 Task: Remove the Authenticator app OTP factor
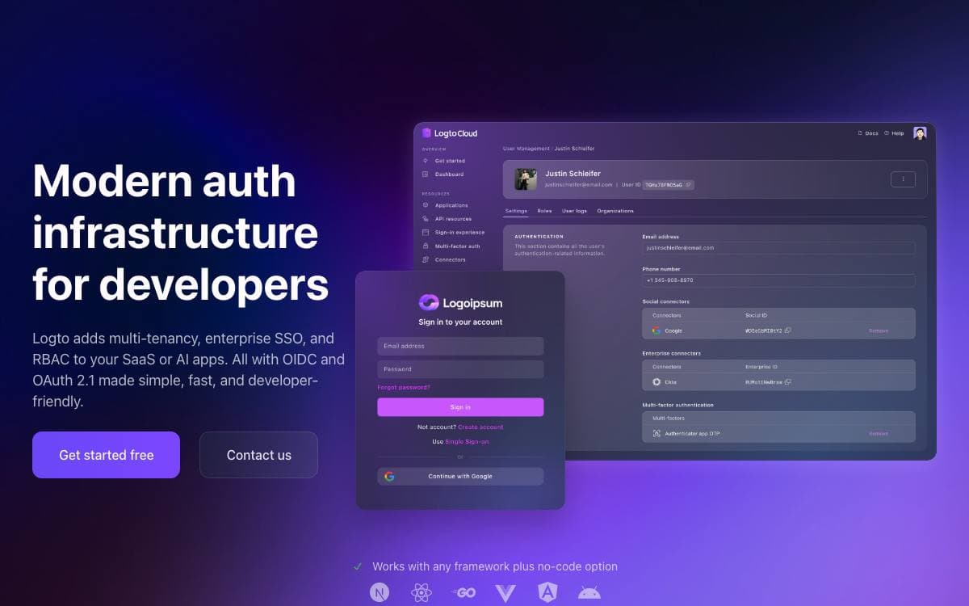(879, 434)
